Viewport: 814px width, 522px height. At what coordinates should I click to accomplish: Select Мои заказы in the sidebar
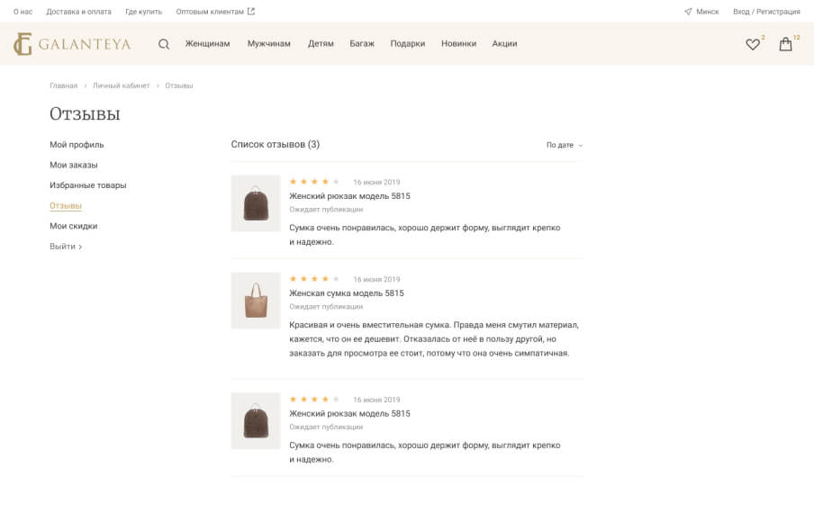tap(74, 165)
